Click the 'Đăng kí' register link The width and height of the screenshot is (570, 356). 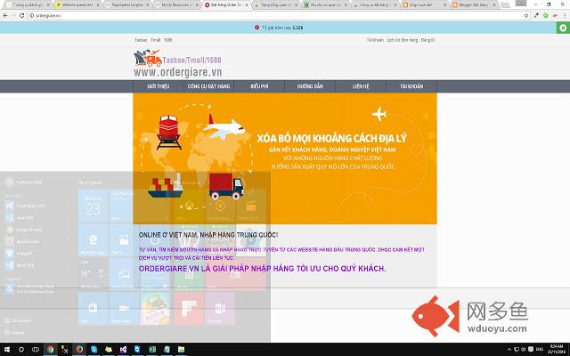(x=427, y=40)
